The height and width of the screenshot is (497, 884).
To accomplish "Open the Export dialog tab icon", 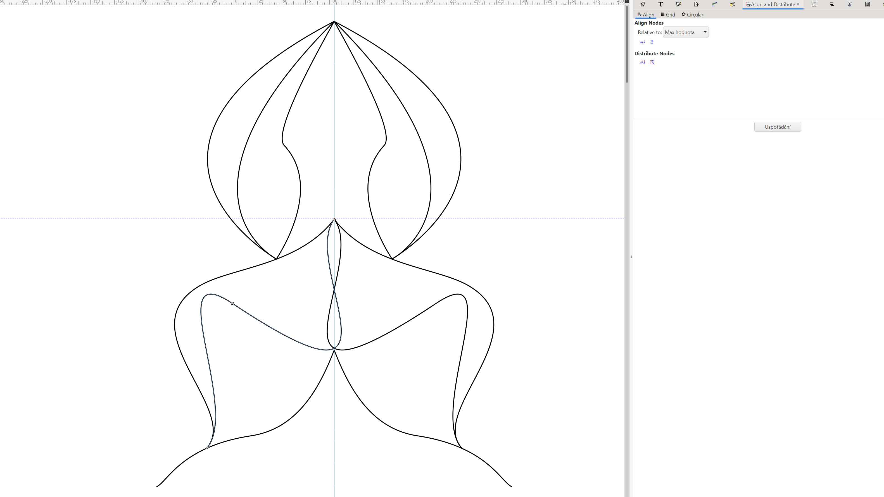I will coord(696,4).
